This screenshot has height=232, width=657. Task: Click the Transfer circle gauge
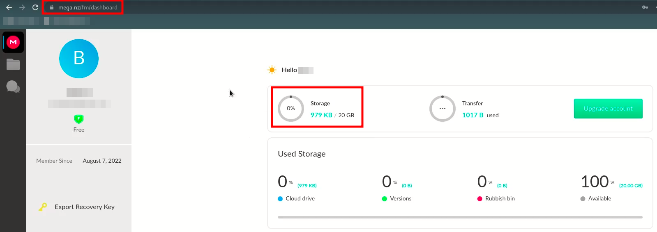[443, 109]
